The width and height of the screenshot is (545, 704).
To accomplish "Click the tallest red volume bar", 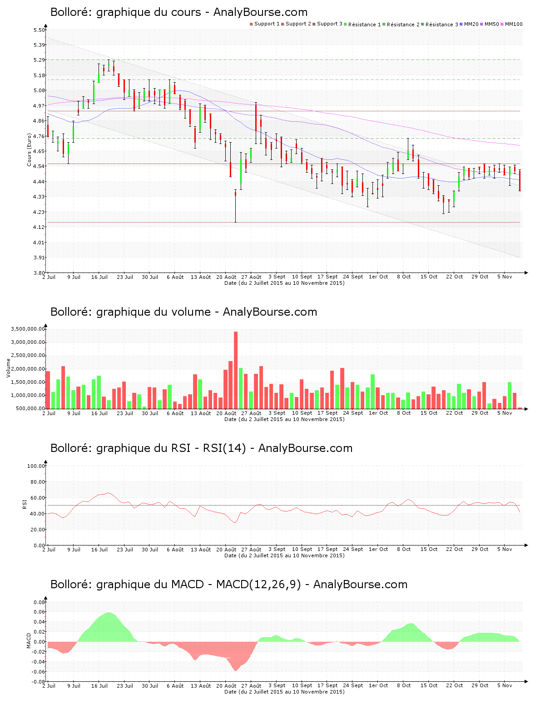I will pyautogui.click(x=236, y=370).
